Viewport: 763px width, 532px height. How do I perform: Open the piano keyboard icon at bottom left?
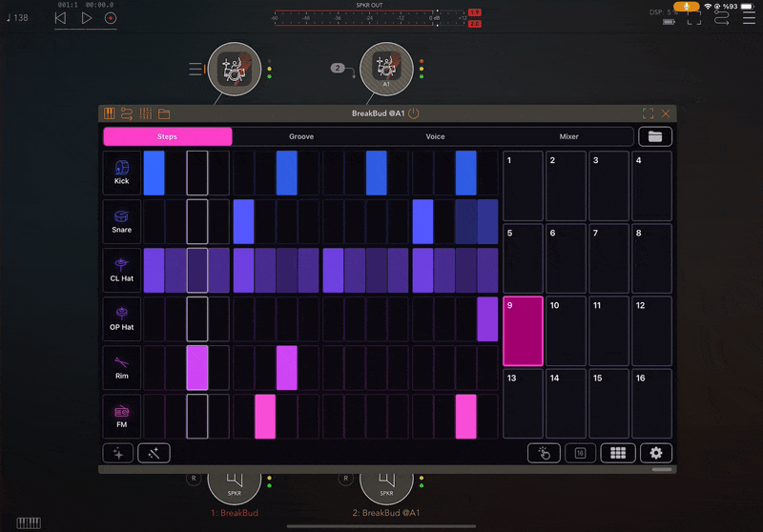pyautogui.click(x=29, y=523)
